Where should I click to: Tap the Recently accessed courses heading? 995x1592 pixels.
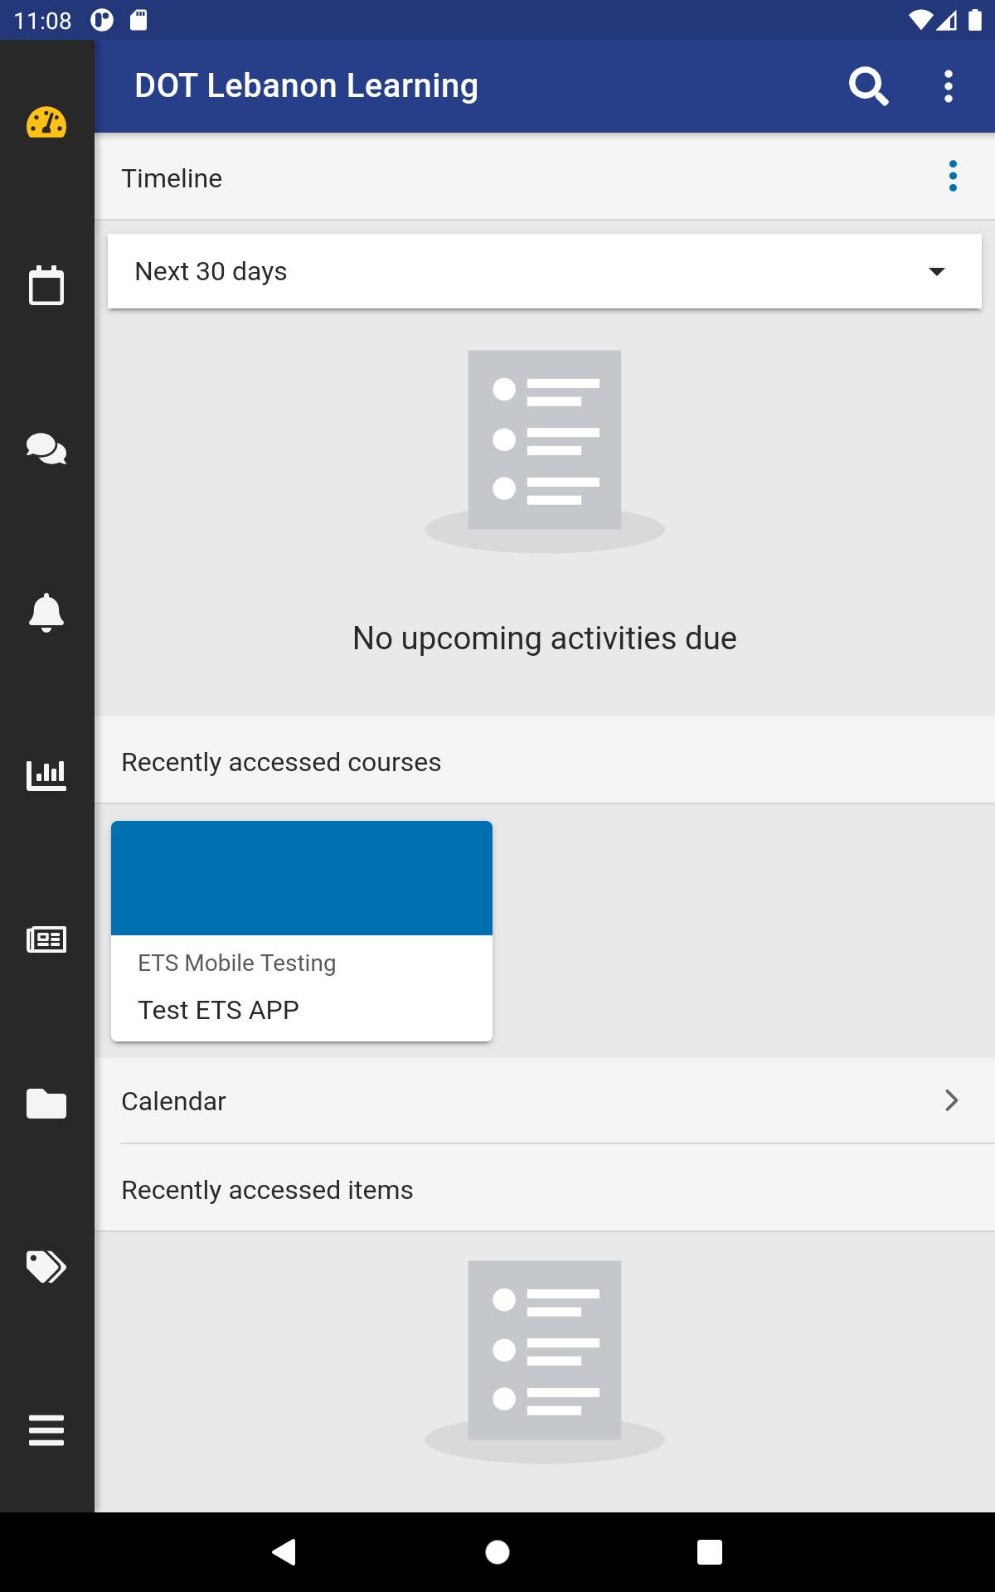pos(281,762)
